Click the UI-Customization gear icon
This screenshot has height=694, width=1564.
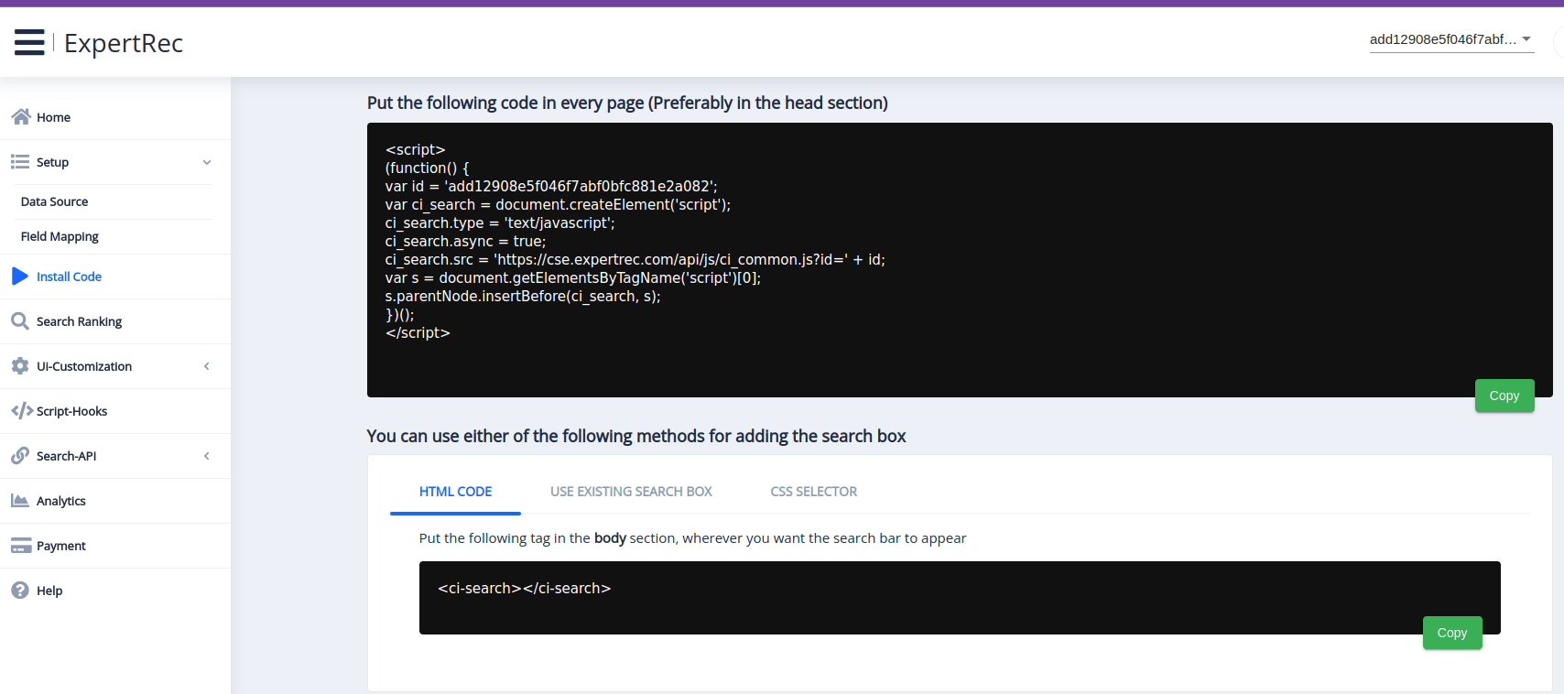(20, 366)
